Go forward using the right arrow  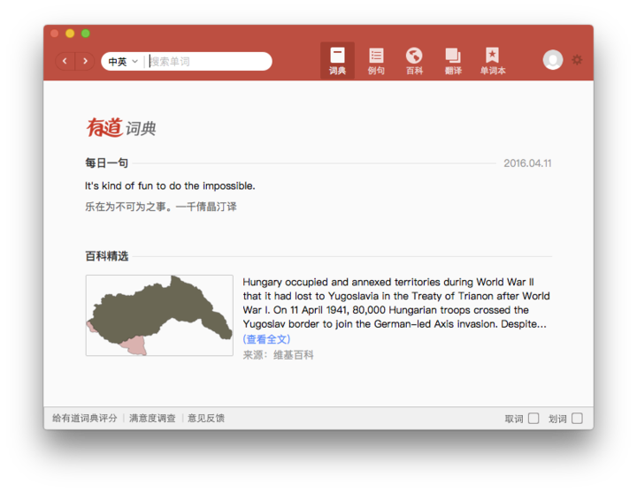point(85,61)
